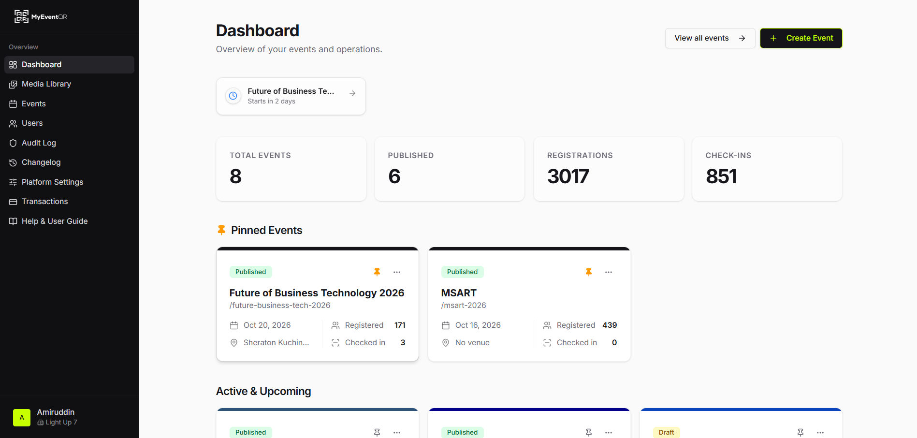Click the Platform Settings sliders icon
Viewport: 917px width, 438px height.
pyautogui.click(x=13, y=182)
